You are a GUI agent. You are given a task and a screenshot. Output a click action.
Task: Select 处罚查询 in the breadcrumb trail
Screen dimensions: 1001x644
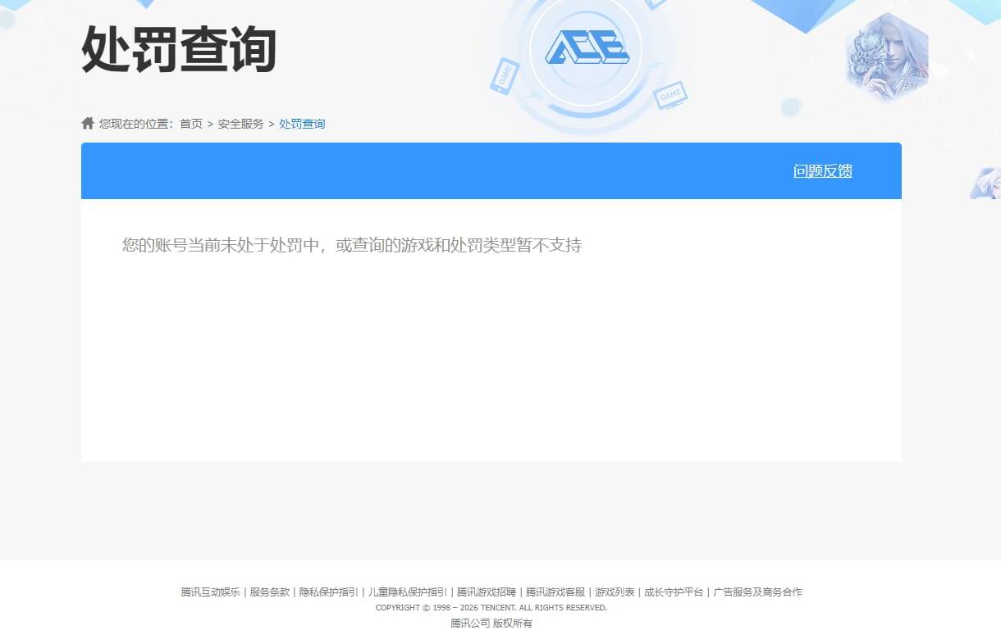tap(301, 124)
